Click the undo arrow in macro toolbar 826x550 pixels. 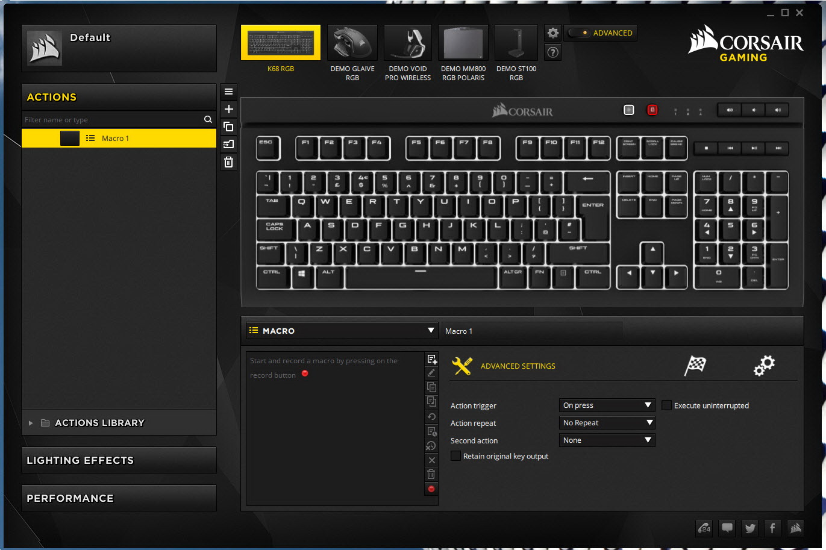pos(431,416)
